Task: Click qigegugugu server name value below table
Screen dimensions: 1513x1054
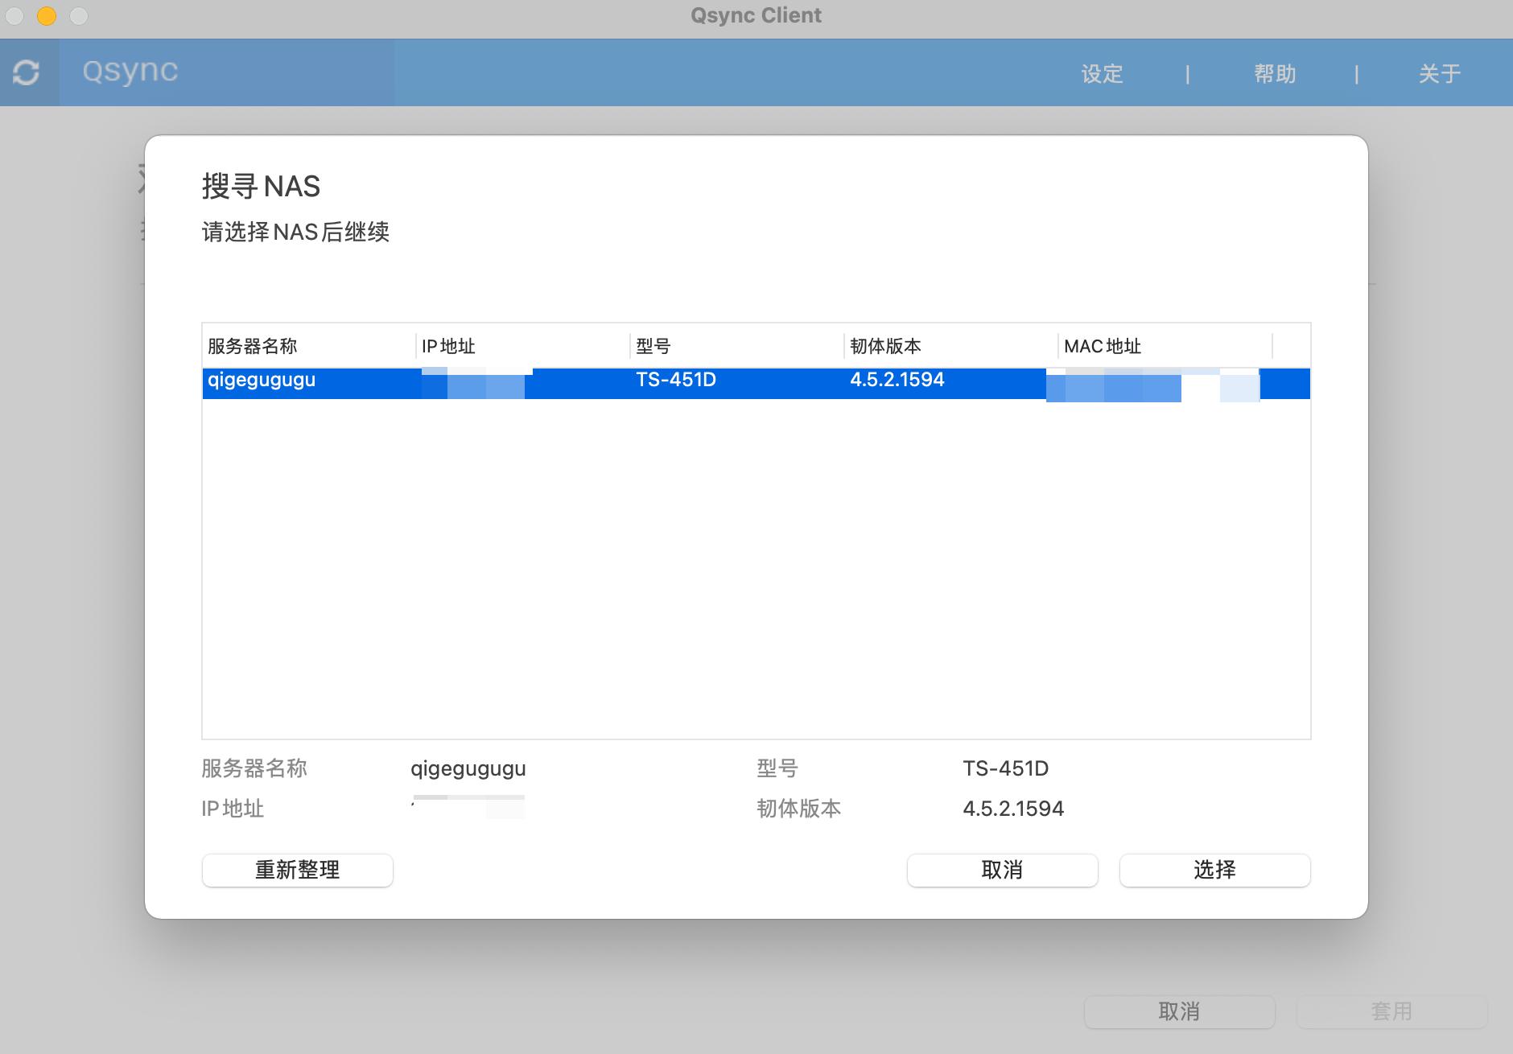Action: tap(468, 769)
